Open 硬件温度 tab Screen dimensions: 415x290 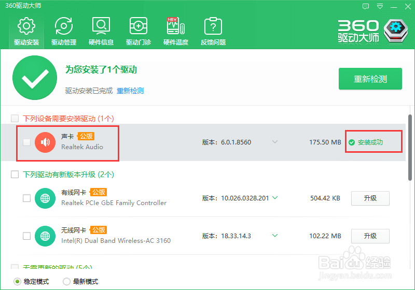176,32
